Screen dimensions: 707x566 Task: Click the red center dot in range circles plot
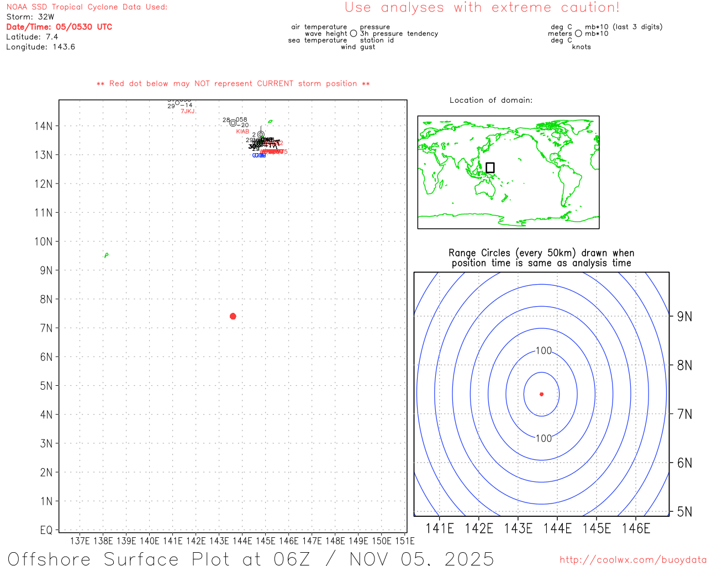pyautogui.click(x=541, y=394)
